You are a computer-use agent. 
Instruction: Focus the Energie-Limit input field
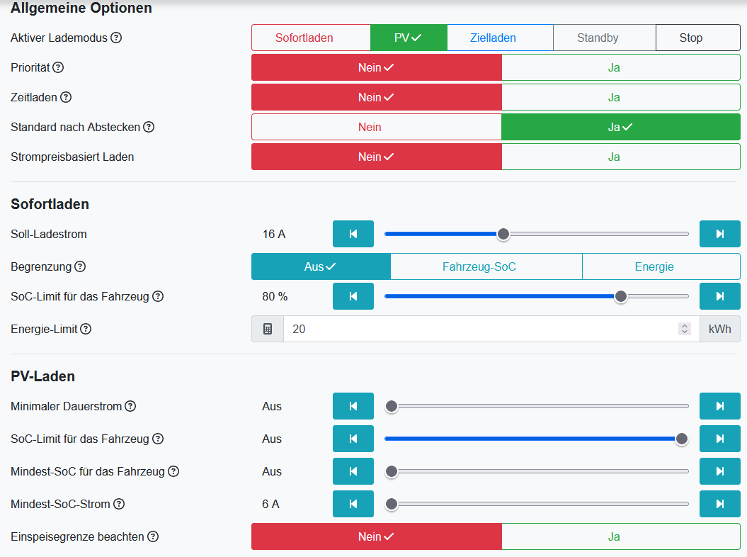491,329
